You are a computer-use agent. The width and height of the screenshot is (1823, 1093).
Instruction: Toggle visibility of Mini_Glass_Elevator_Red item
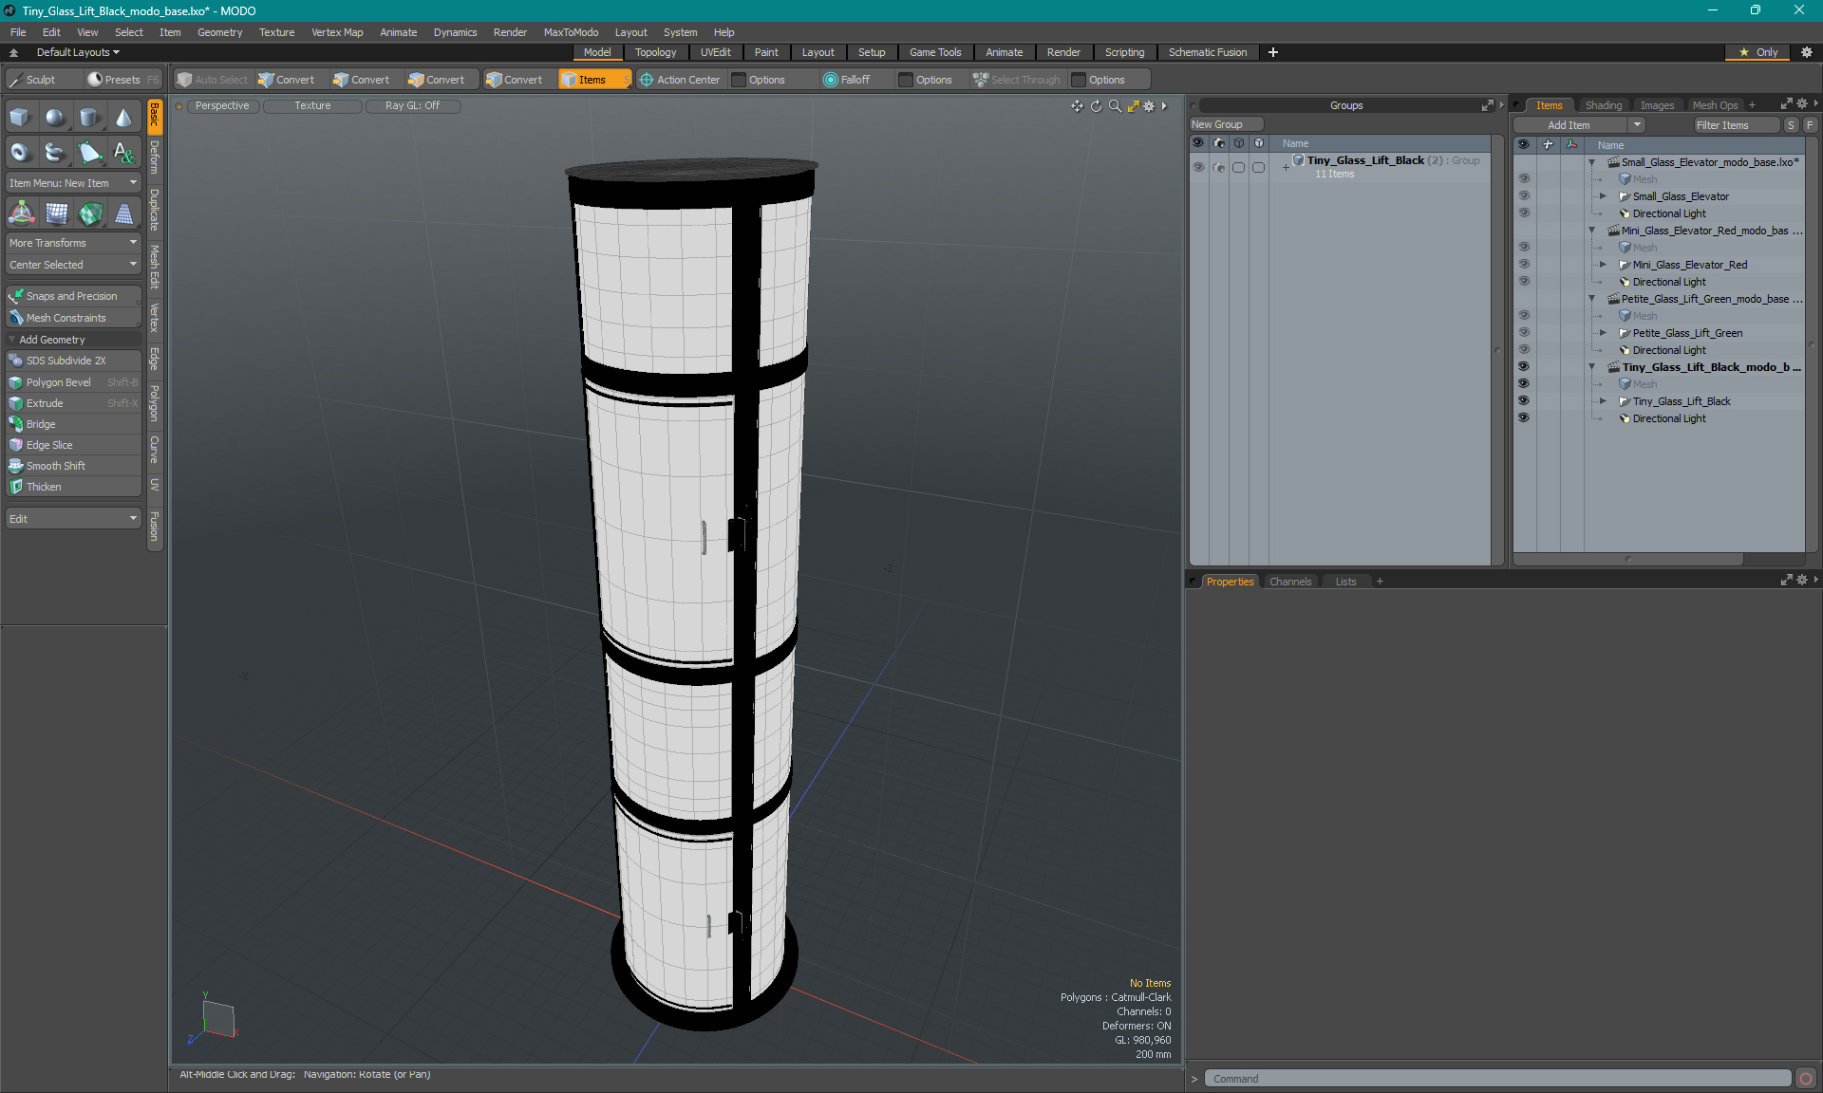coord(1524,264)
